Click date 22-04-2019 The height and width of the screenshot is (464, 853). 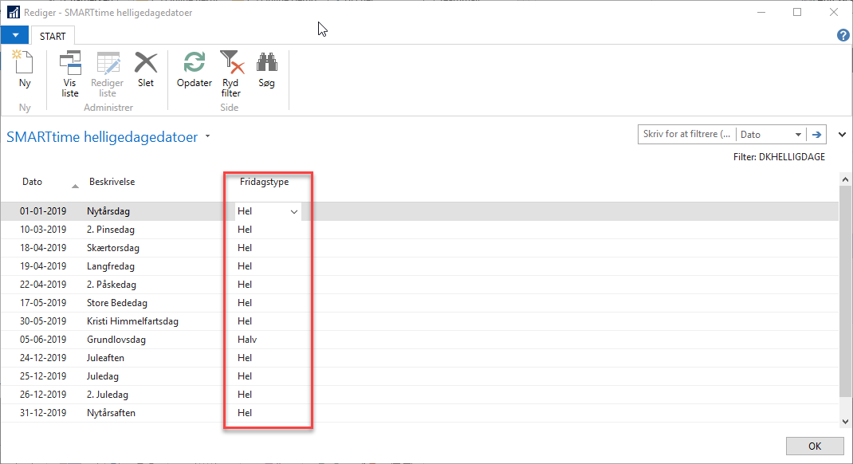coord(43,285)
